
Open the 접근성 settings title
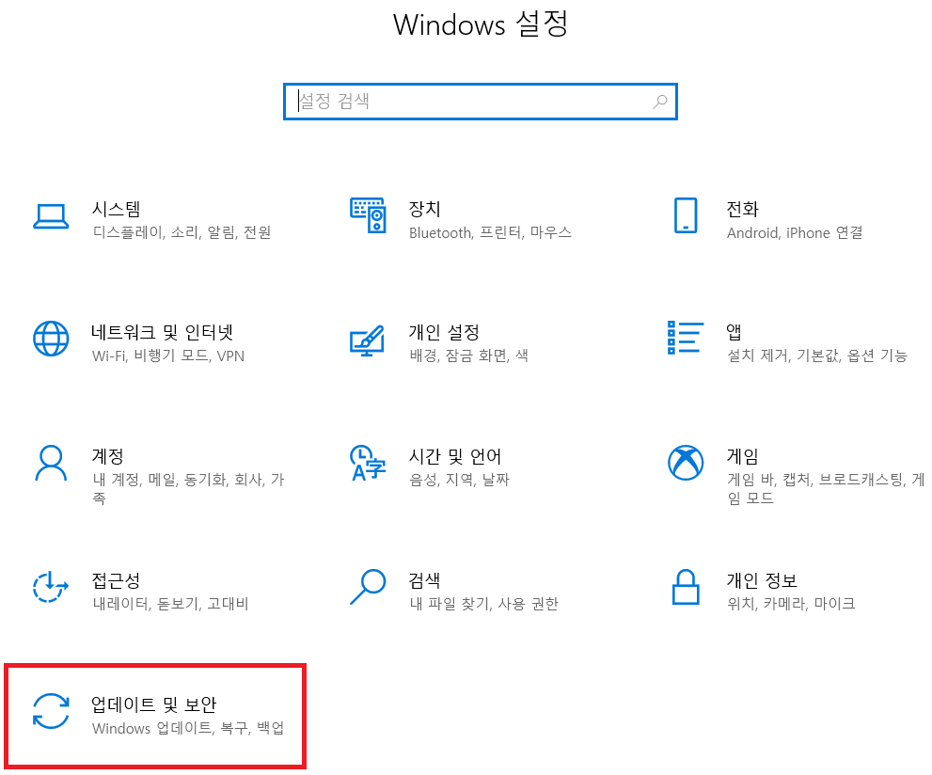pyautogui.click(x=116, y=580)
